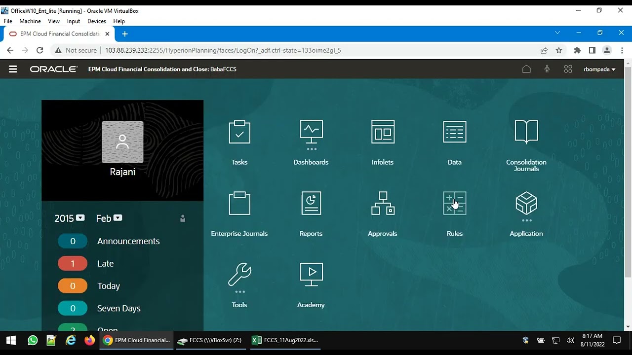The width and height of the screenshot is (632, 355).
Task: Click the page vertical scrollbar
Action: (628, 172)
